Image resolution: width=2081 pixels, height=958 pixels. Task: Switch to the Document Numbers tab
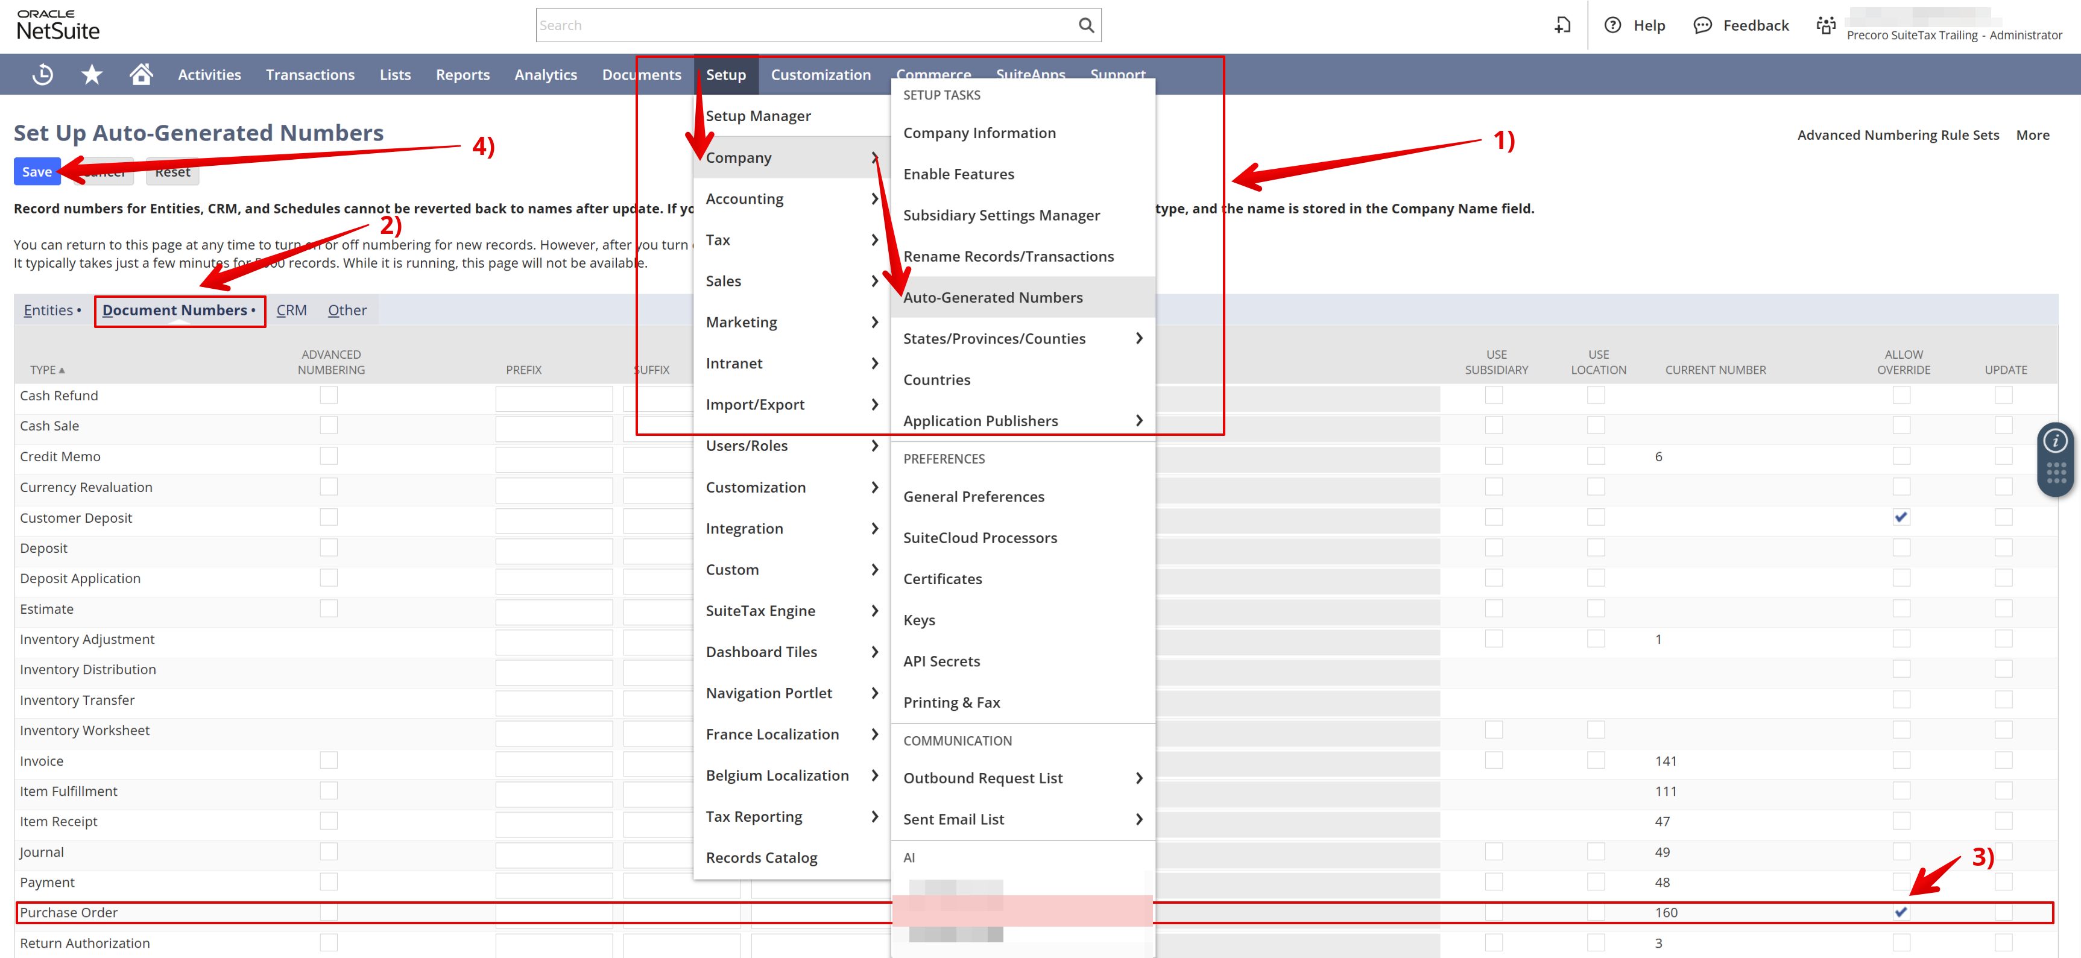point(178,310)
